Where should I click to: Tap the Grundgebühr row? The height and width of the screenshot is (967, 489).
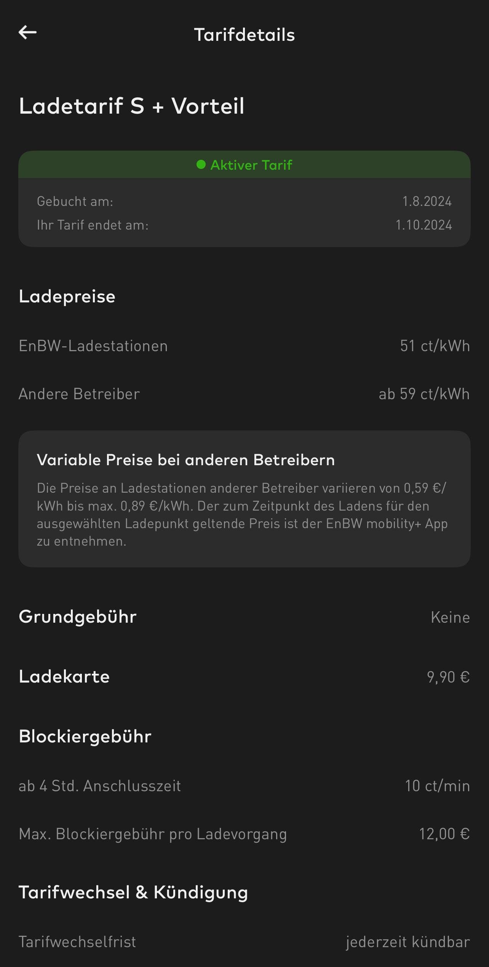(x=244, y=617)
